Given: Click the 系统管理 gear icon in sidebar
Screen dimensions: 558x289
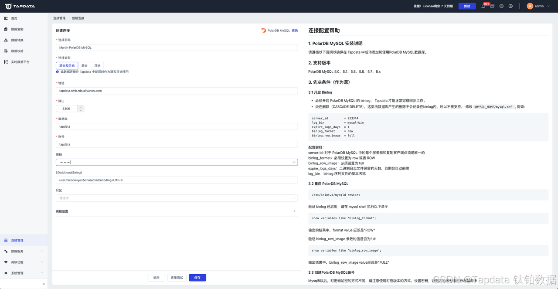Looking at the screenshot, I should [x=6, y=273].
